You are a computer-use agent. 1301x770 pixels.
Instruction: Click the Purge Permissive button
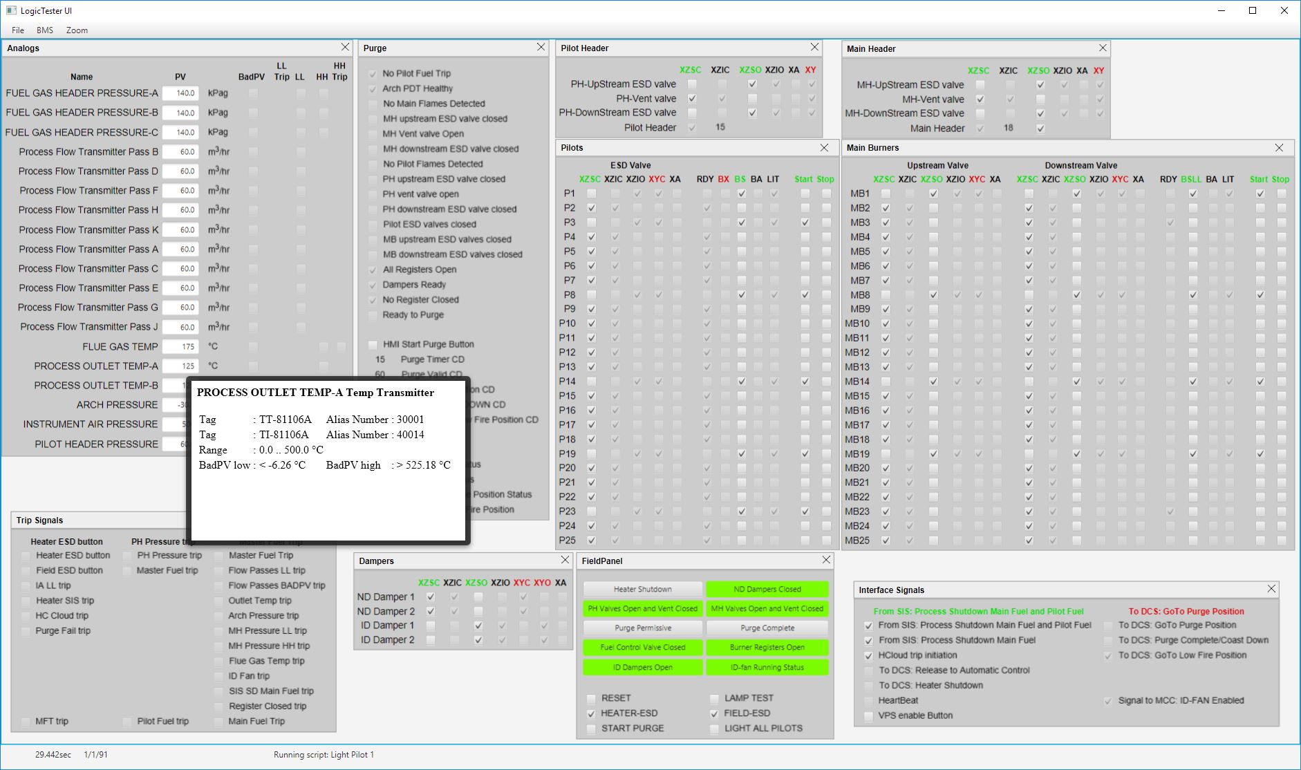(x=643, y=628)
